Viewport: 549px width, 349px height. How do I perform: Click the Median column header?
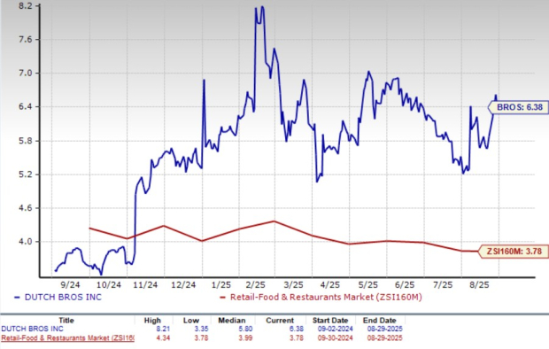pos(232,321)
